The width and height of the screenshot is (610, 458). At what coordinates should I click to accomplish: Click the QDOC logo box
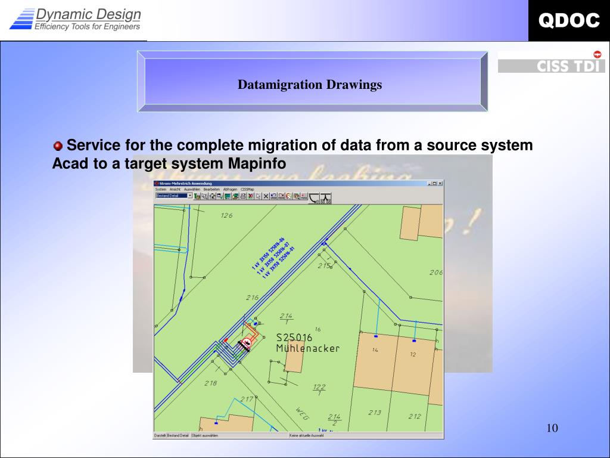pos(569,20)
